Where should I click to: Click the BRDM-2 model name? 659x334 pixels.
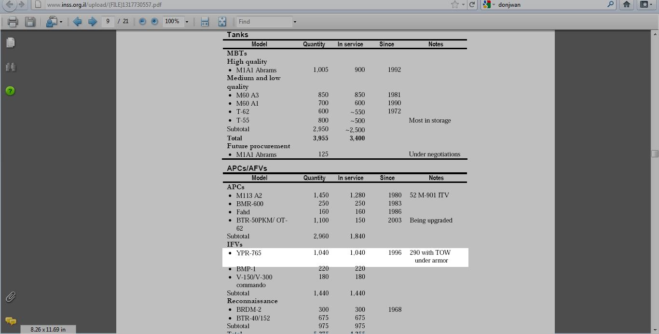(x=249, y=310)
